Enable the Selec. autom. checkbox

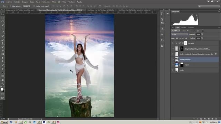pos(10,6)
